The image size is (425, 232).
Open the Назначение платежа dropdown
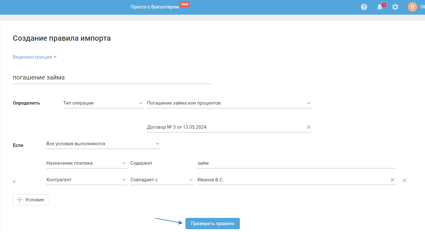pyautogui.click(x=87, y=163)
